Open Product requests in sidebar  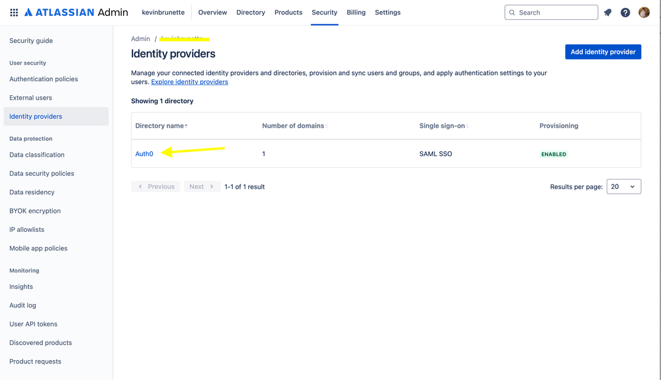click(36, 361)
